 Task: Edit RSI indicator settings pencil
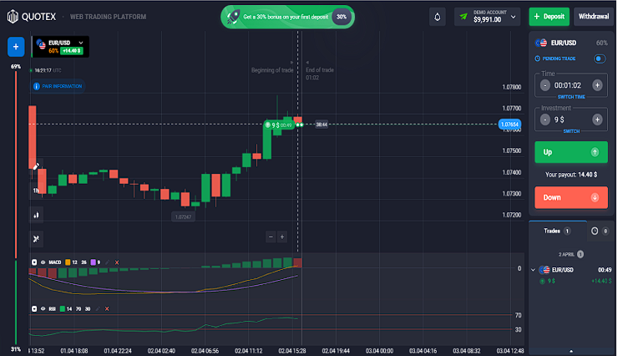[98, 308]
